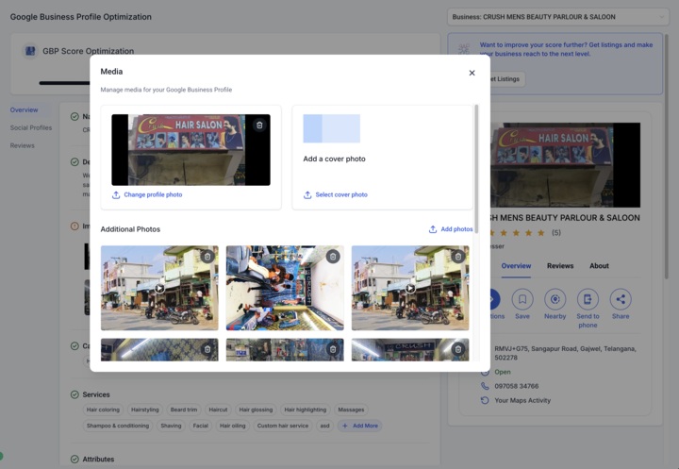The height and width of the screenshot is (469, 679).
Task: Delete the profile photo using trash icon
Action: [259, 125]
